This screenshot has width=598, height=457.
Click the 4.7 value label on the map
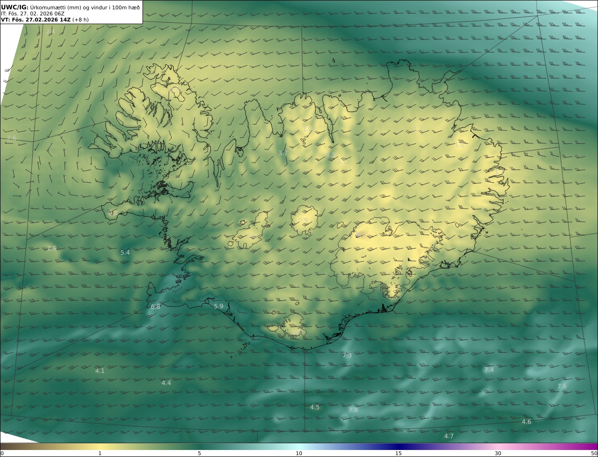pyautogui.click(x=449, y=436)
